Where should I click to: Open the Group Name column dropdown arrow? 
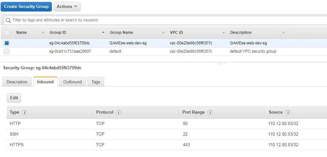click(163, 33)
